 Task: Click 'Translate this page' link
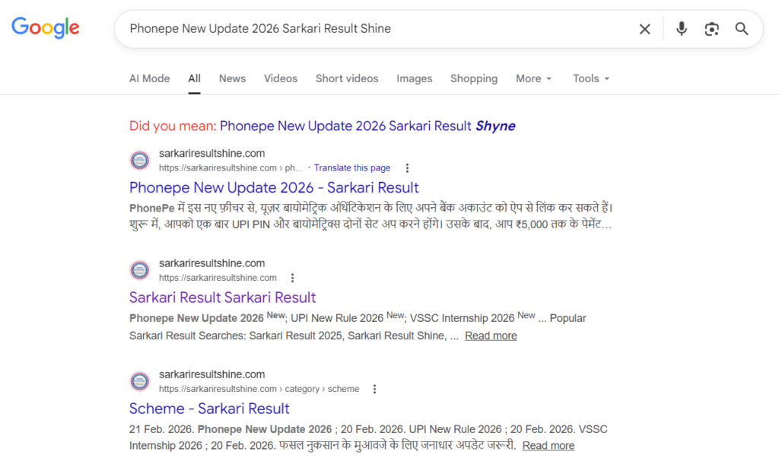pyautogui.click(x=352, y=168)
